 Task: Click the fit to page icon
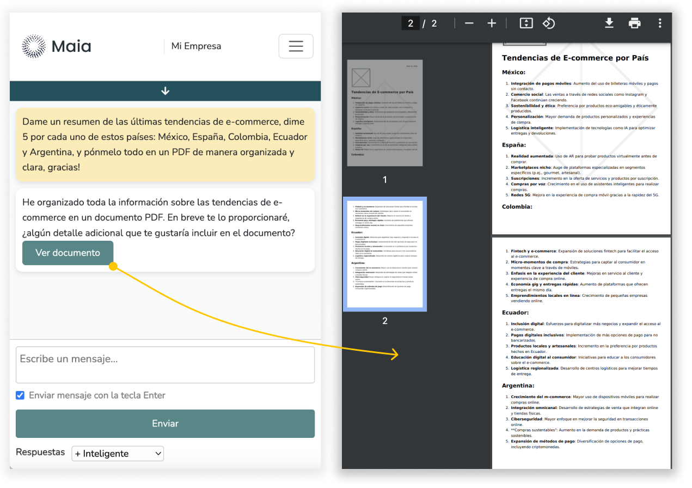pos(525,23)
